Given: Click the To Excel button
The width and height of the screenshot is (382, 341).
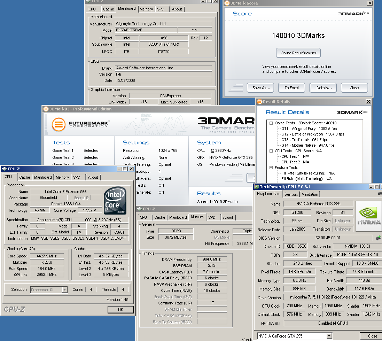Looking at the screenshot, I should click(291, 88).
